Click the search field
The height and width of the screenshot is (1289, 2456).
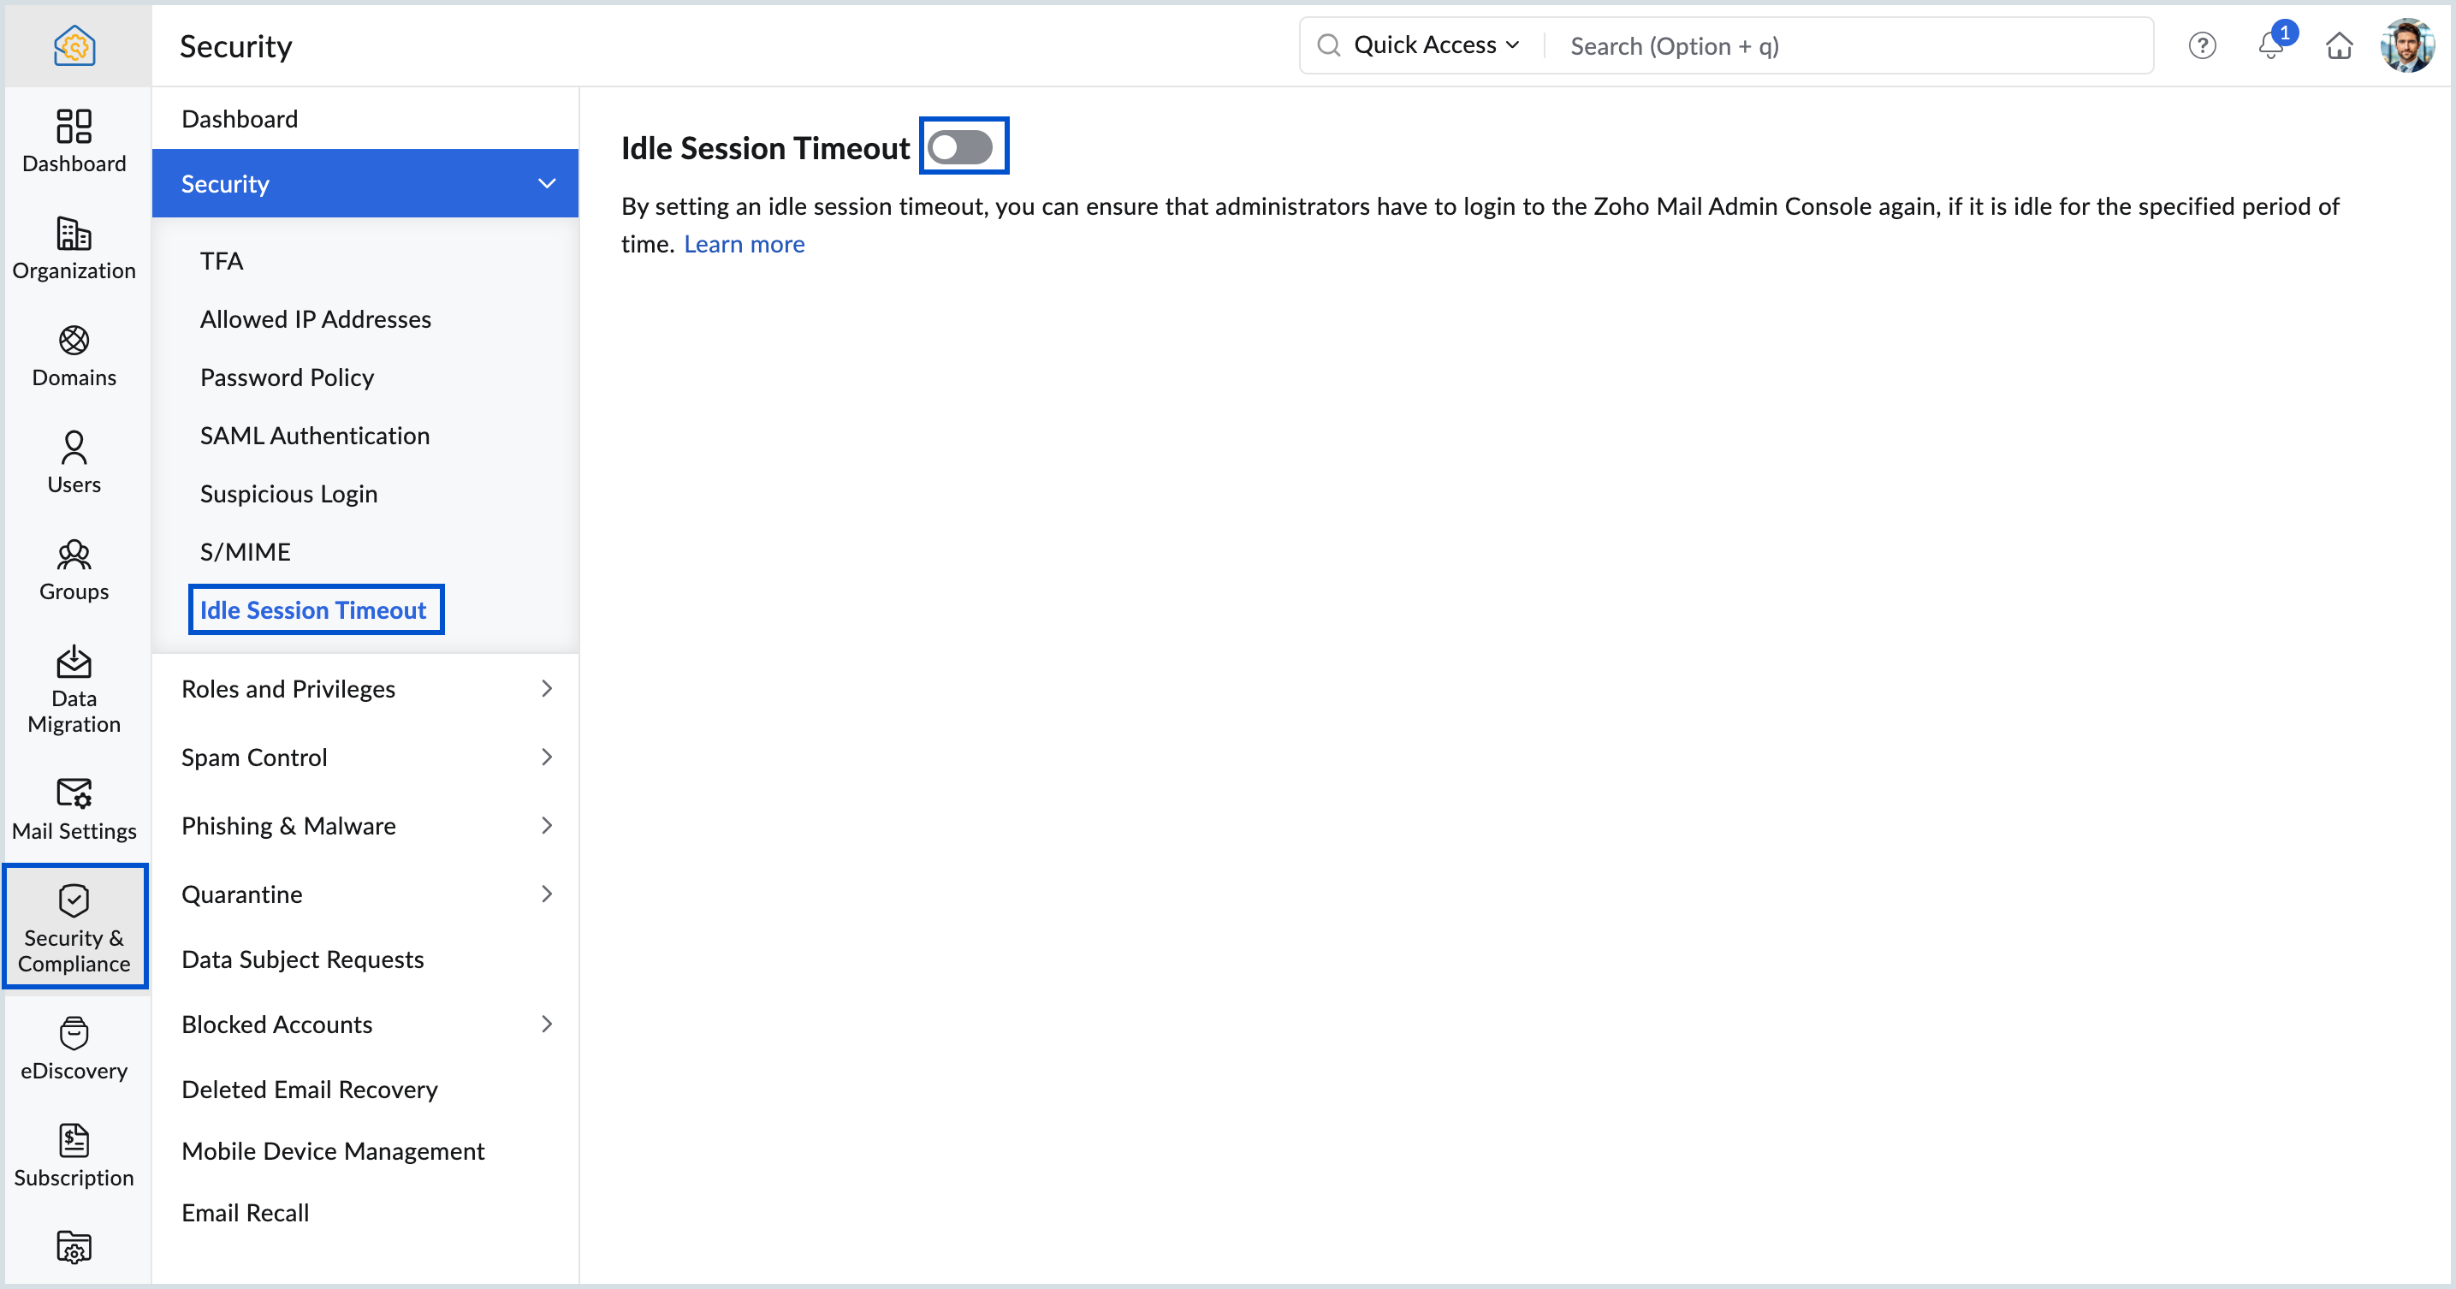[x=1849, y=45]
